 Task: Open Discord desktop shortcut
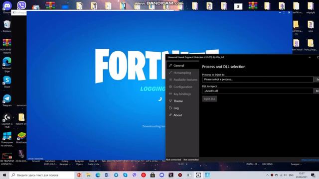(7, 7)
